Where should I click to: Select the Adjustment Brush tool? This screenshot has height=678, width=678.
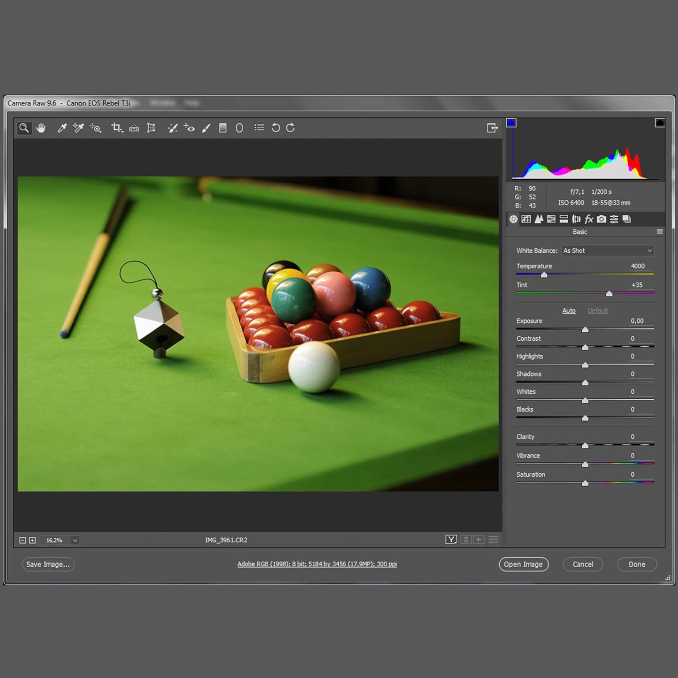pyautogui.click(x=206, y=128)
